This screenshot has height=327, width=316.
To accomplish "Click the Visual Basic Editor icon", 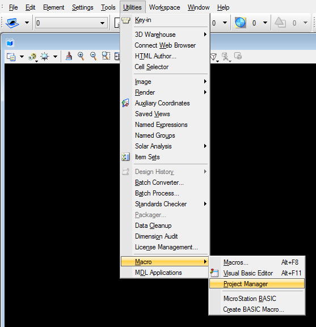I will (214, 273).
